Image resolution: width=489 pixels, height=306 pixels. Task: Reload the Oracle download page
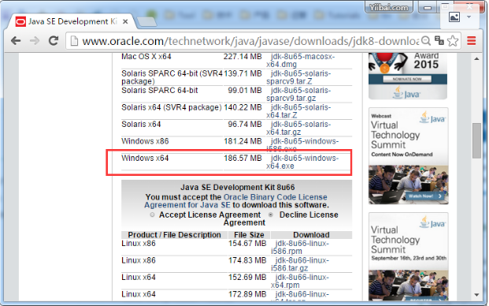[x=54, y=40]
